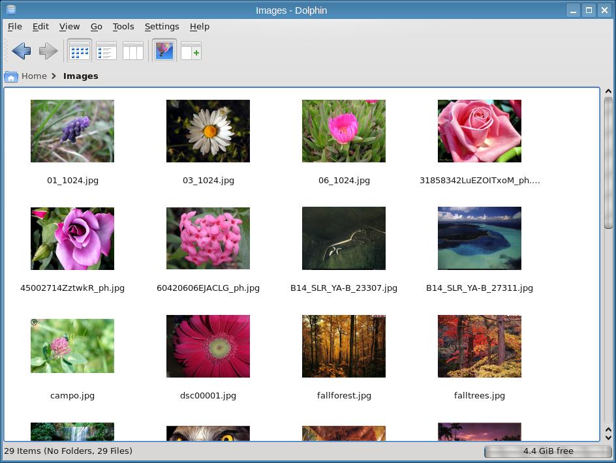This screenshot has height=463, width=616.
Task: Select the 60420606EJACLG_ph.jpg pink blossoms thumbnail
Action: 208,239
